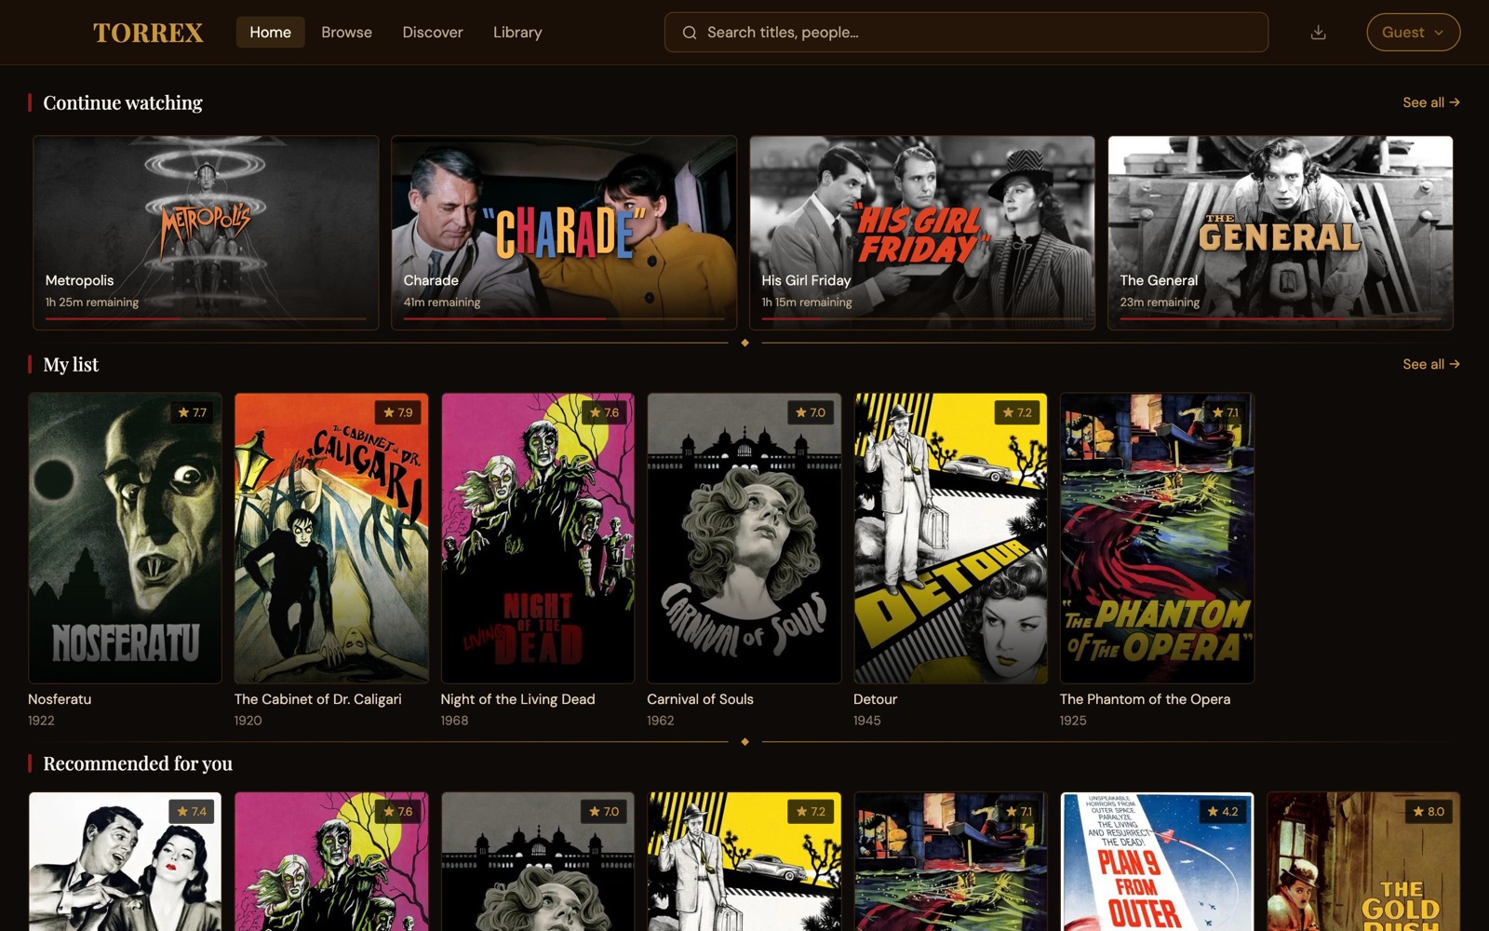1489x931 pixels.
Task: Navigate to the Library tab
Action: coord(517,33)
